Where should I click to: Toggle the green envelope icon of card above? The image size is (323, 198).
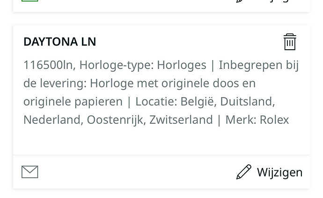click(x=30, y=0)
